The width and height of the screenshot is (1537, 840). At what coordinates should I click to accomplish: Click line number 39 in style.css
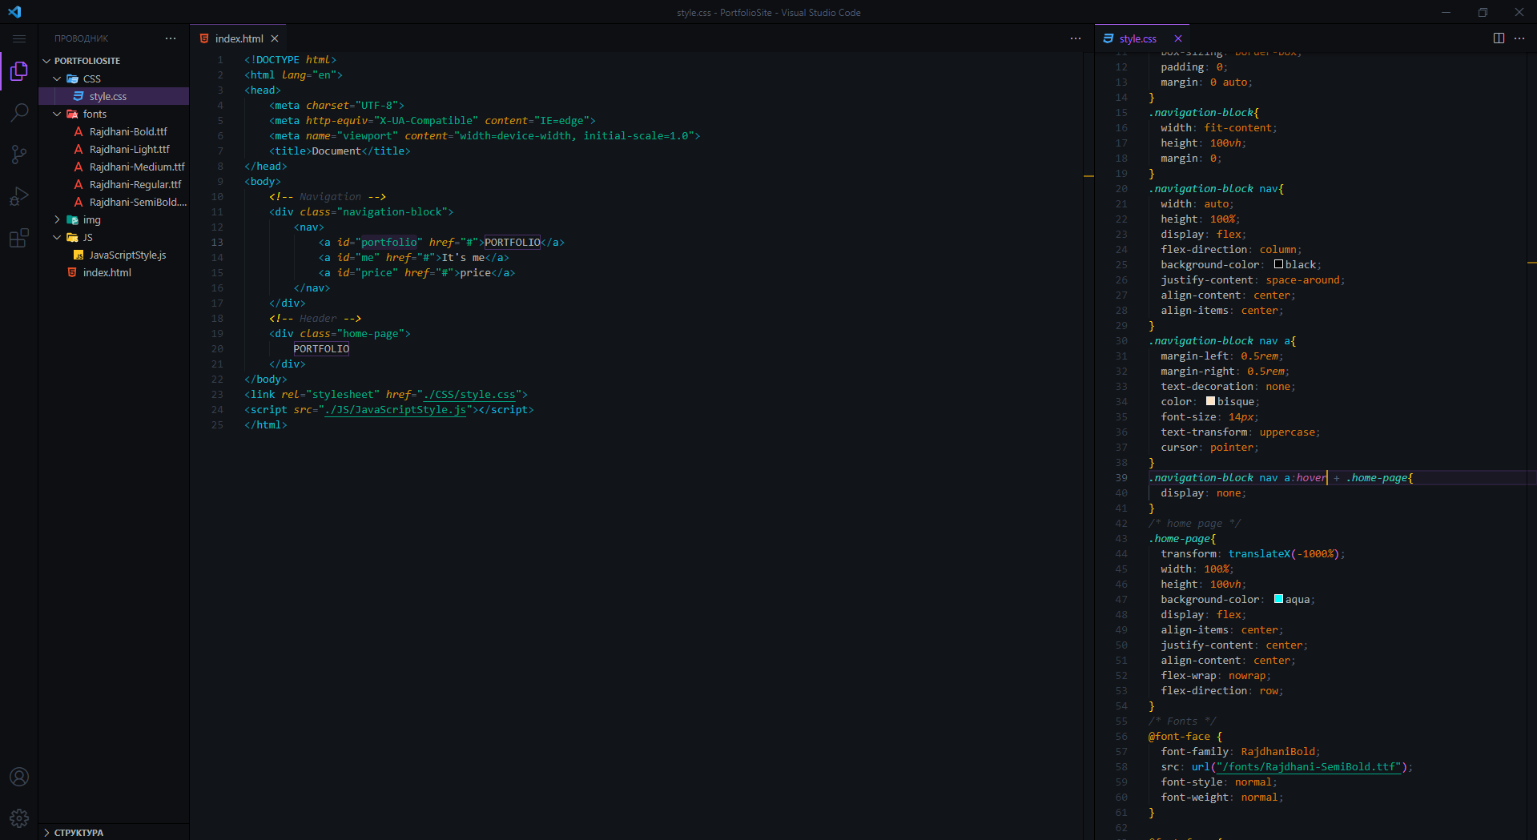click(1121, 478)
